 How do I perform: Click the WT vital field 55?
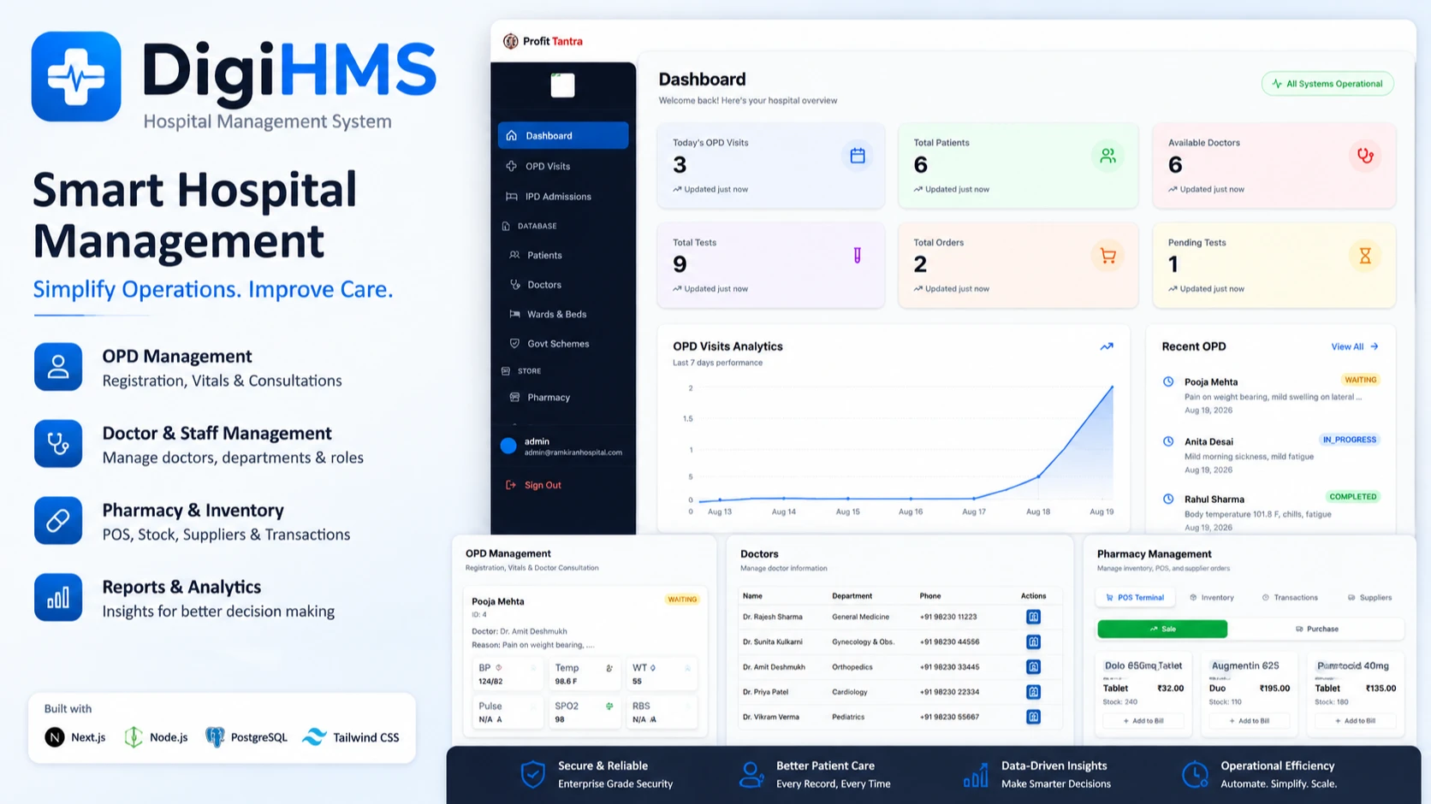(662, 674)
